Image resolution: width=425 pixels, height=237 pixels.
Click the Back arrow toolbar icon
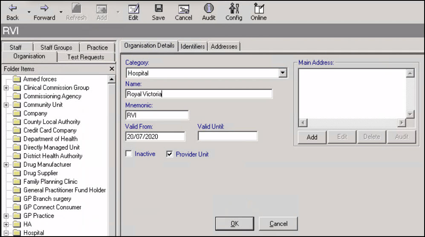(12, 9)
